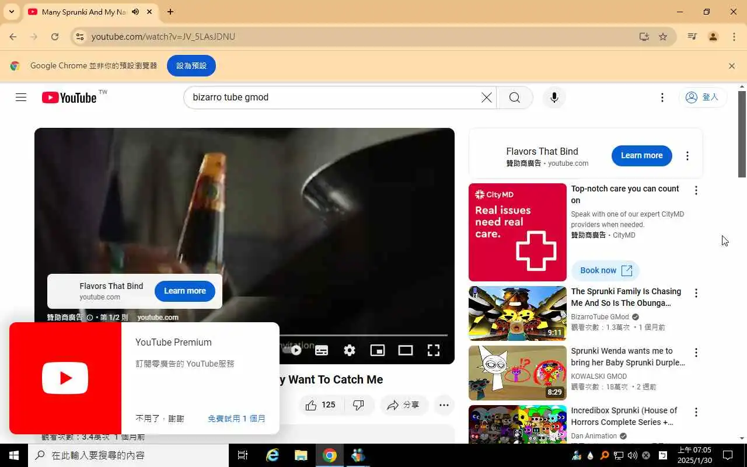
Task: Expand the tab search dropdown arrow
Action: coord(11,12)
